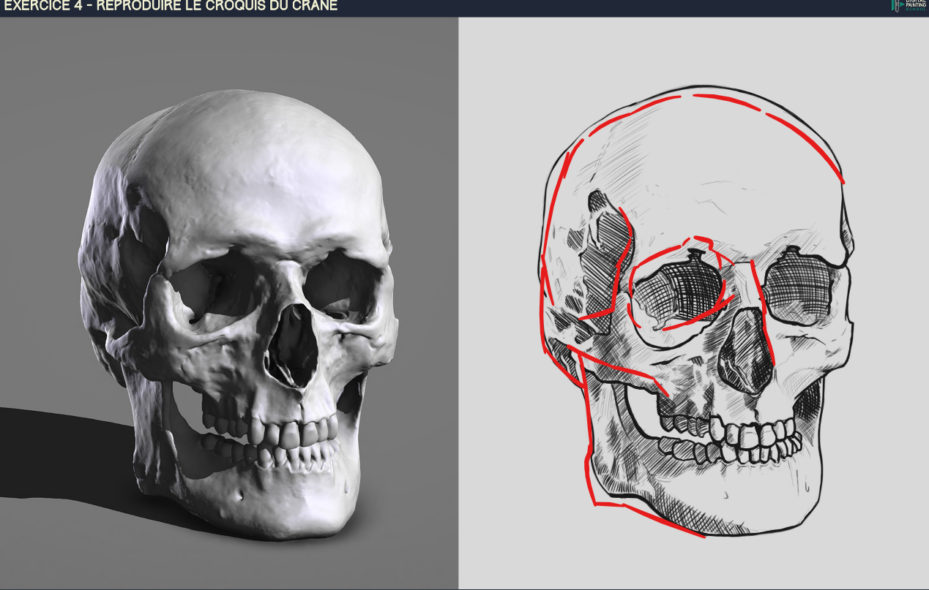Click the test-tube emblem in the logo
Image resolution: width=929 pixels, height=590 pixels.
(897, 6)
